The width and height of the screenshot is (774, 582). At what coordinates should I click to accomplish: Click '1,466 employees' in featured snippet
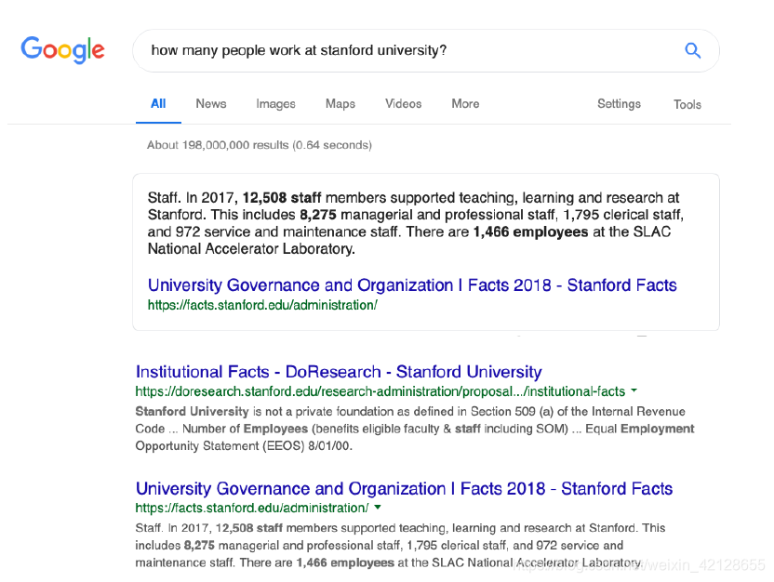[530, 231]
